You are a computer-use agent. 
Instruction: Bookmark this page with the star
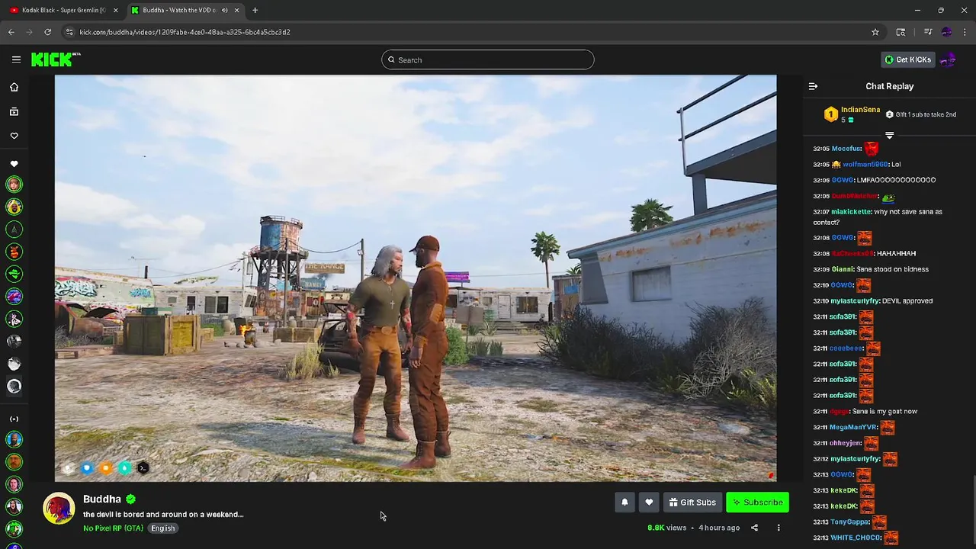tap(875, 32)
